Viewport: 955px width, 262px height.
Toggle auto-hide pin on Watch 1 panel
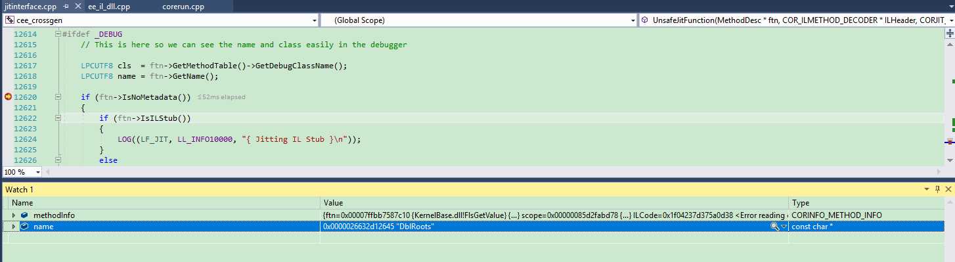[x=938, y=189]
